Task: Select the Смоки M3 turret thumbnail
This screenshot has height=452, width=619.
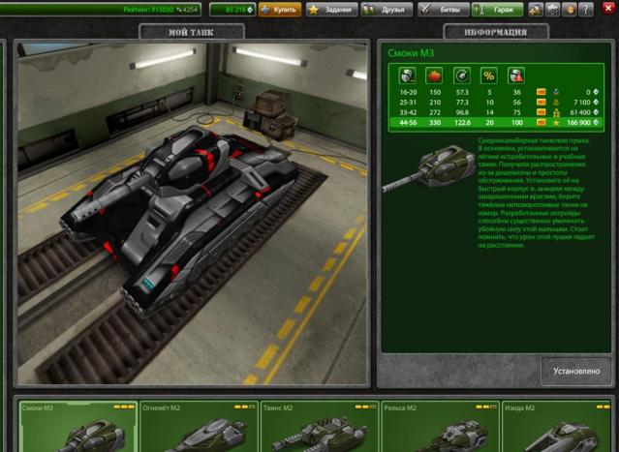Action: coord(78,428)
